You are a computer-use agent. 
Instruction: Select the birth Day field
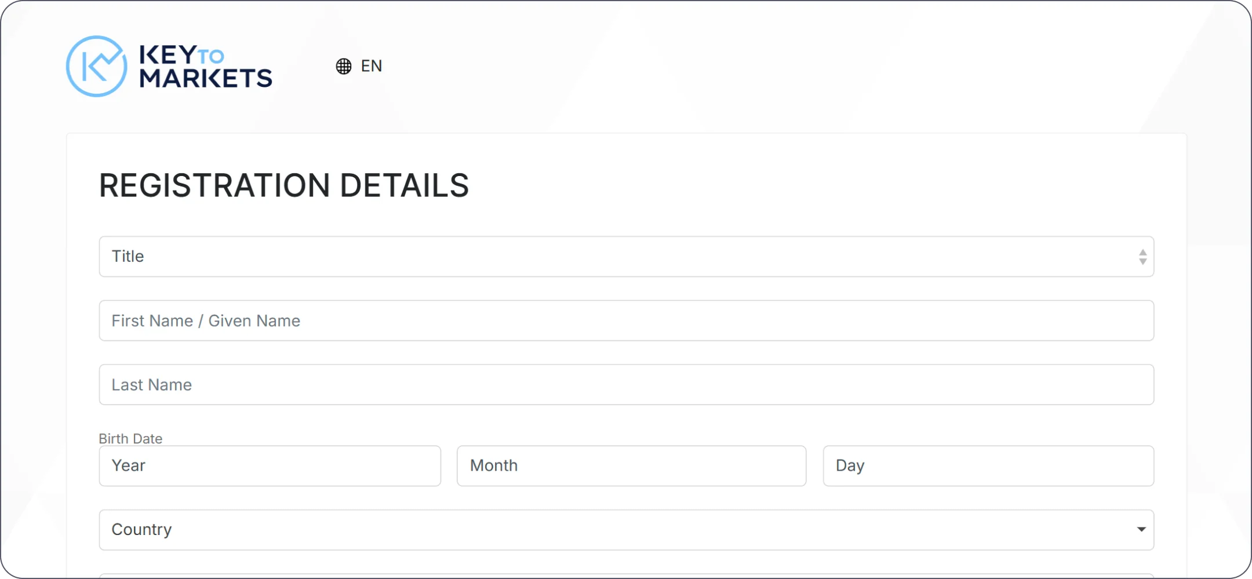(988, 466)
